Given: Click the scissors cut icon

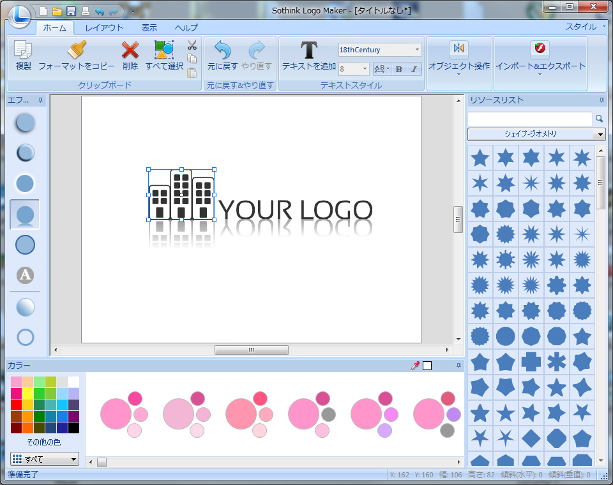Looking at the screenshot, I should pos(192,45).
